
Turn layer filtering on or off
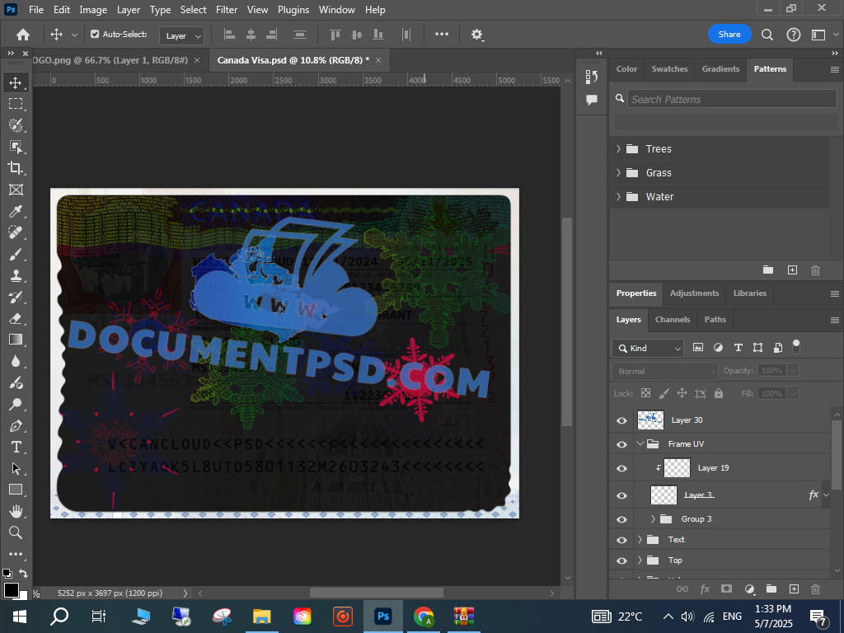[x=796, y=347]
